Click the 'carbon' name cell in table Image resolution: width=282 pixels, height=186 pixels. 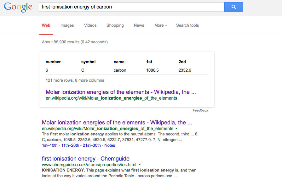click(x=120, y=70)
